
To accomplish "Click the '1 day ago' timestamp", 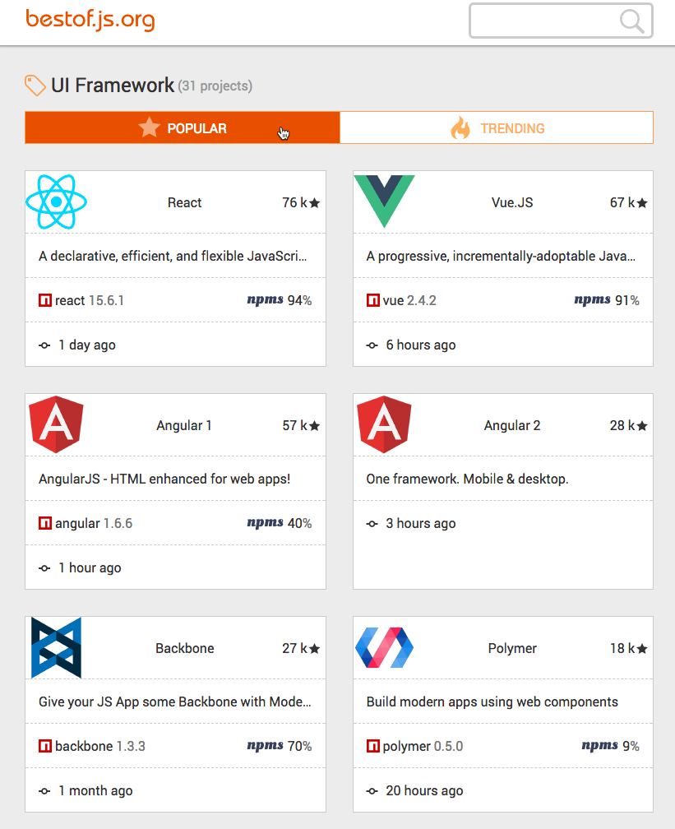I will [86, 345].
